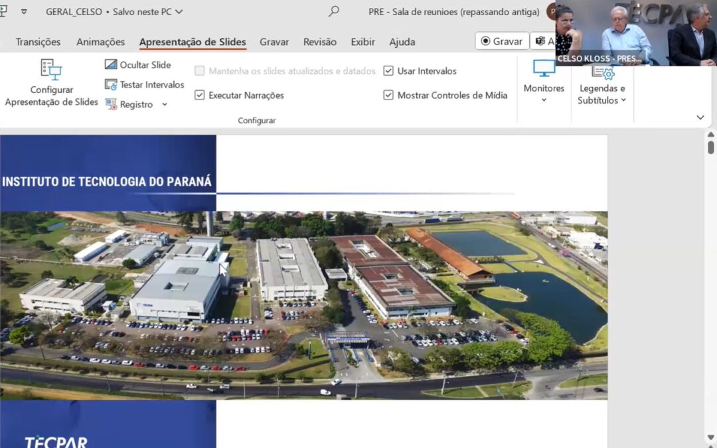Select the Apresentação de Slides tab
717x448 pixels.
tap(193, 42)
